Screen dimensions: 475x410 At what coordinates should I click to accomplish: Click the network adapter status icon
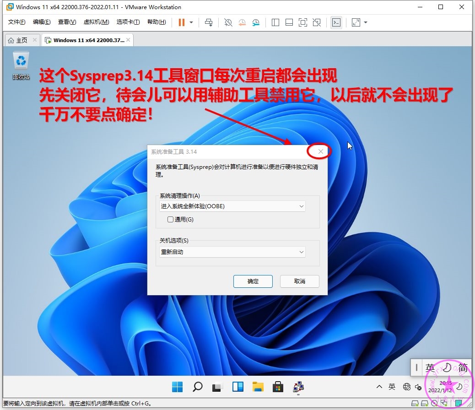[444, 403]
